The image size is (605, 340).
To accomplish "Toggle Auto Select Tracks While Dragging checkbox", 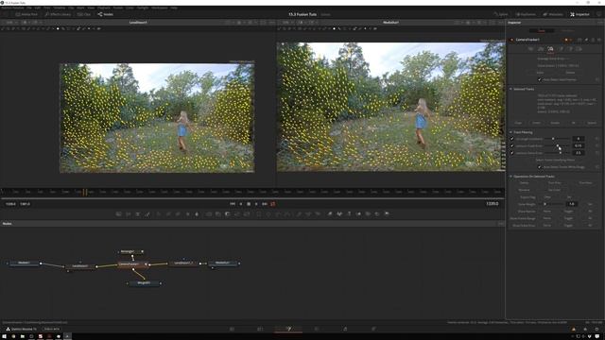I will (x=539, y=167).
